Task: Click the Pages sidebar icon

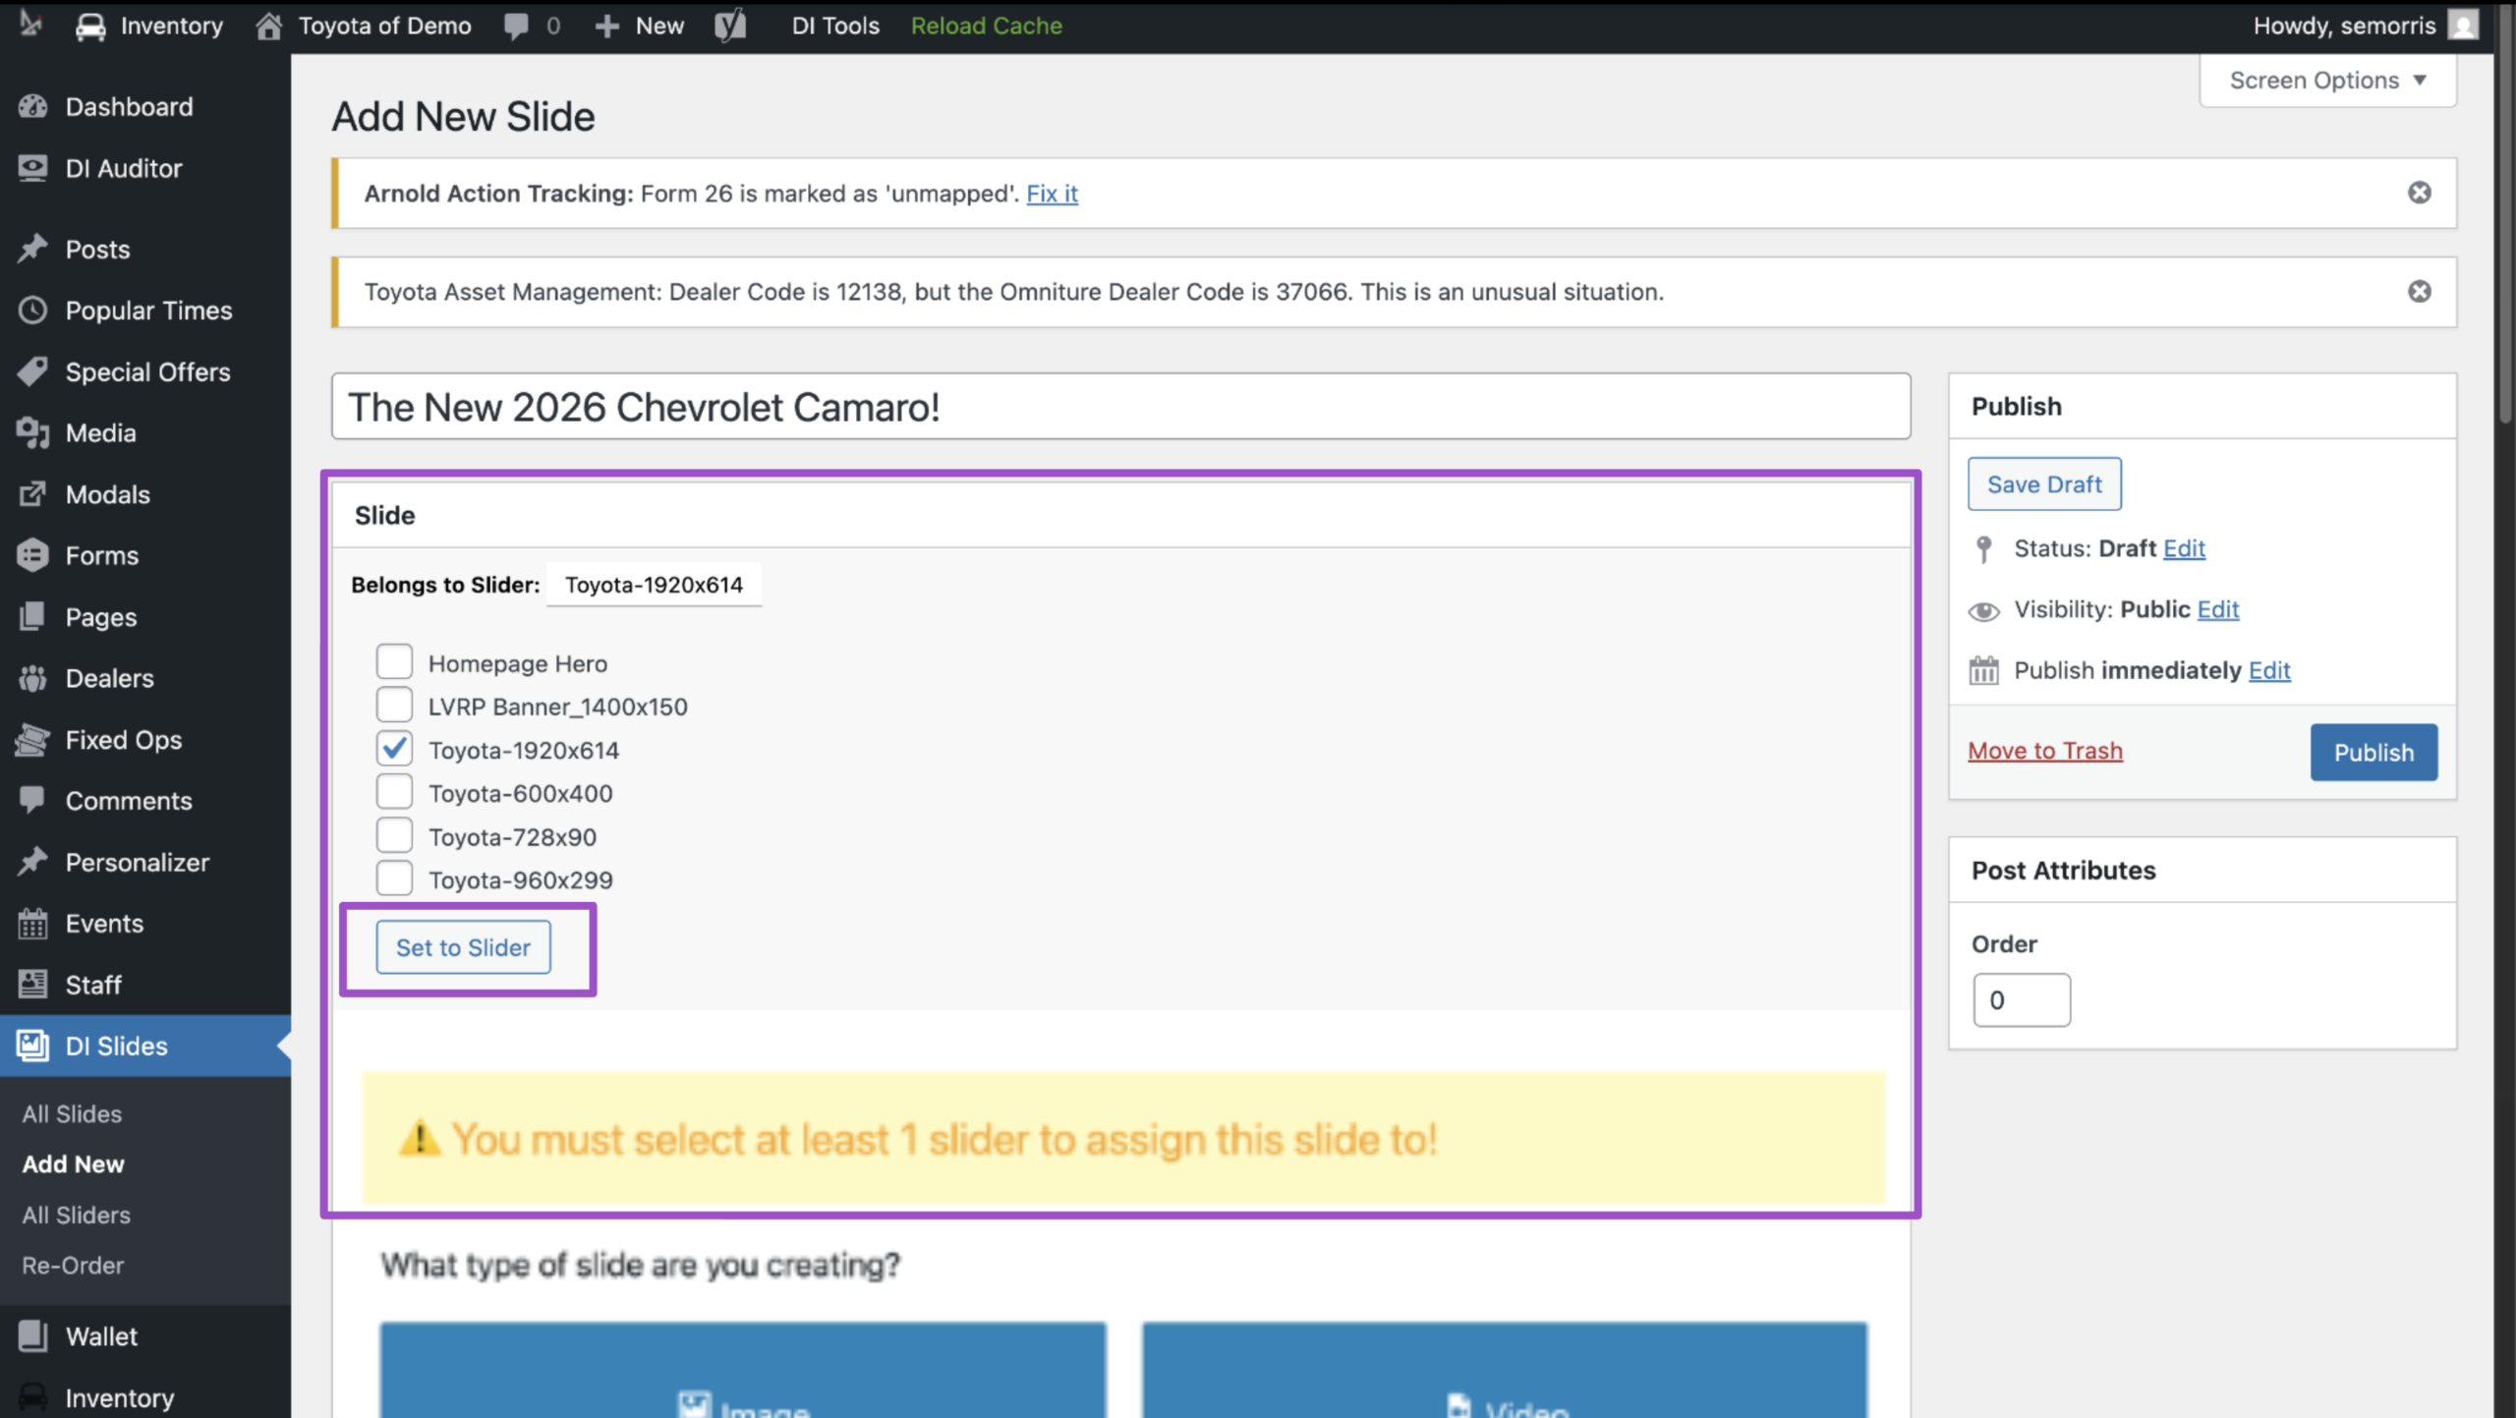Action: [32, 616]
